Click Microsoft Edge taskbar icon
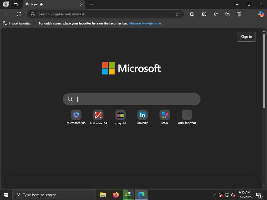Image resolution: width=267 pixels, height=200 pixels. (x=141, y=195)
